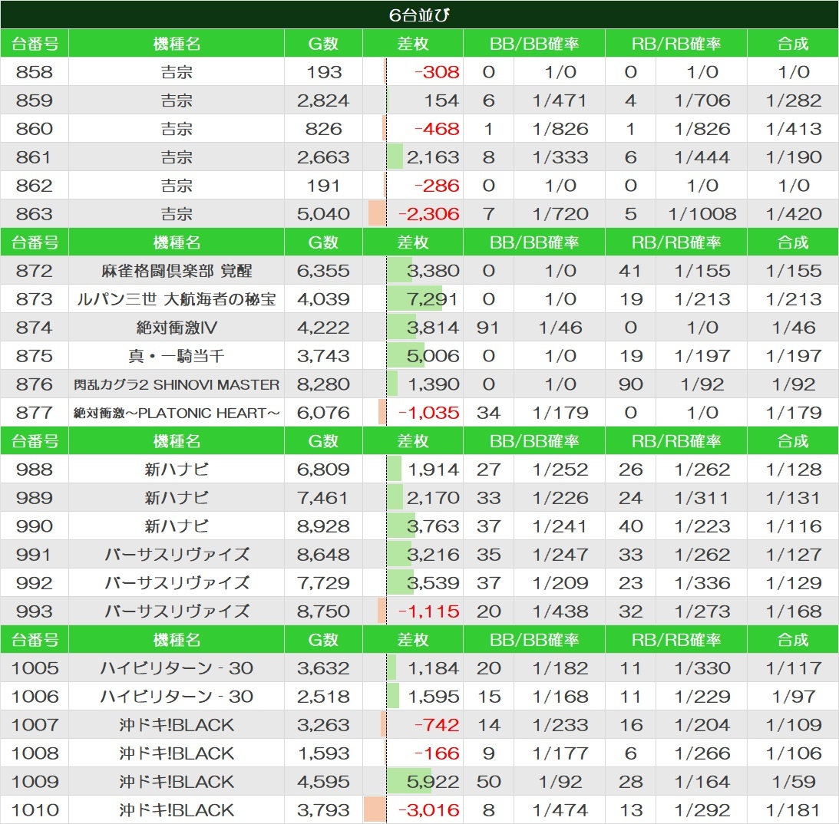Click the 2,163 difference value for machine 861
Viewport: 839px width, 824px height.
(432, 157)
